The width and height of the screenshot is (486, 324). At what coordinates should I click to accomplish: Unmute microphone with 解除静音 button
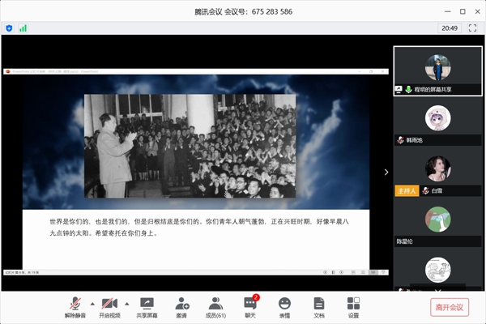pos(75,307)
